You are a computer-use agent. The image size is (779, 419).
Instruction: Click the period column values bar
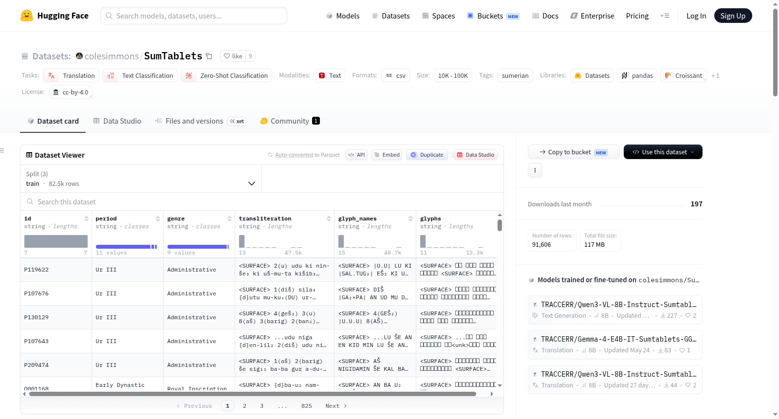click(127, 247)
